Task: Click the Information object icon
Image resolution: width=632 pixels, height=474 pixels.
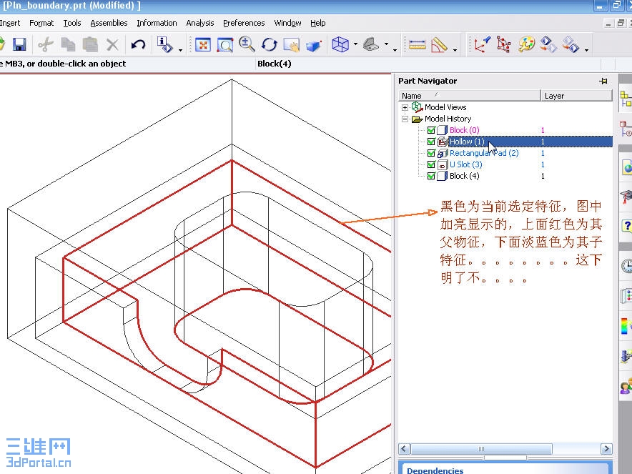Action: pyautogui.click(x=164, y=44)
